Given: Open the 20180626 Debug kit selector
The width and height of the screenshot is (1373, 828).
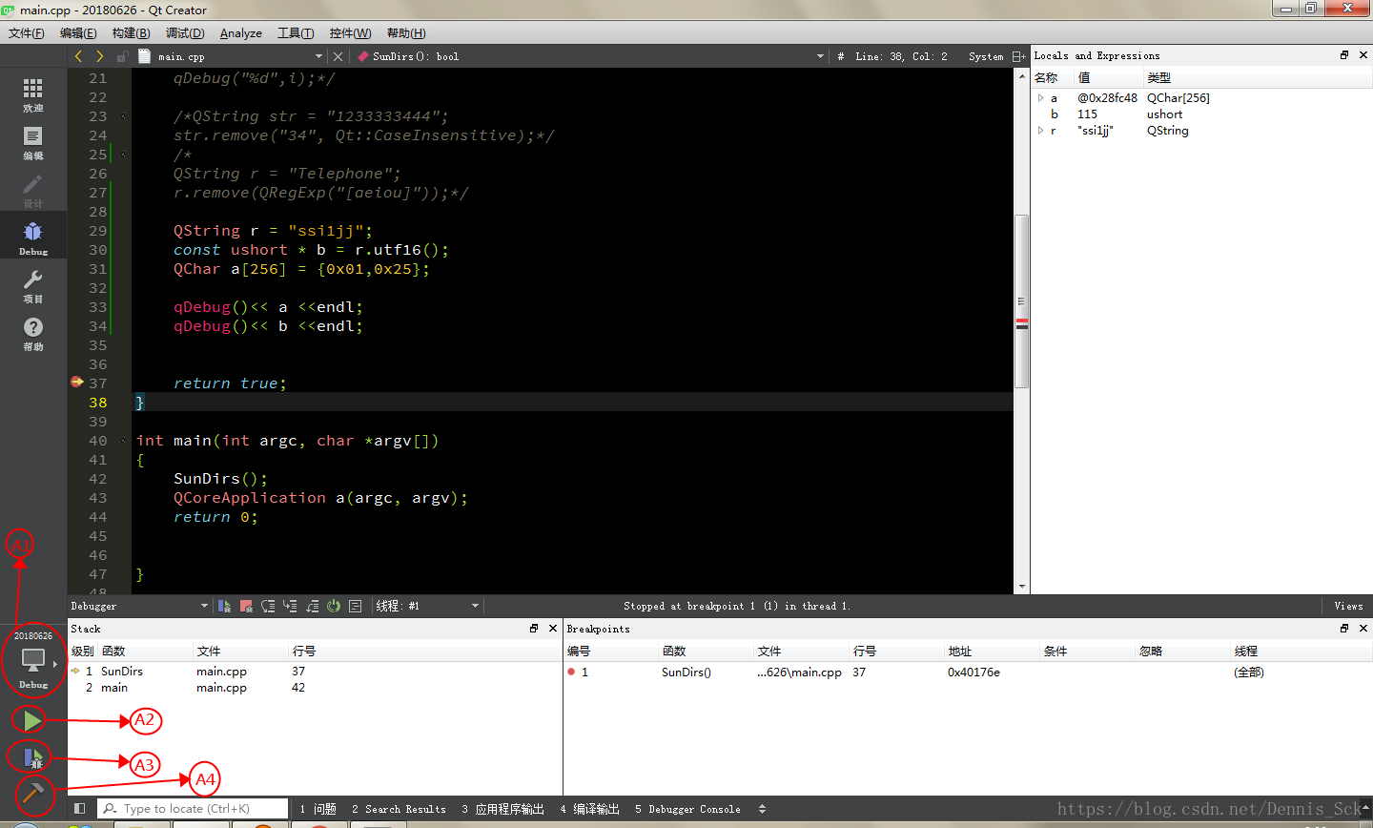Looking at the screenshot, I should point(32,659).
